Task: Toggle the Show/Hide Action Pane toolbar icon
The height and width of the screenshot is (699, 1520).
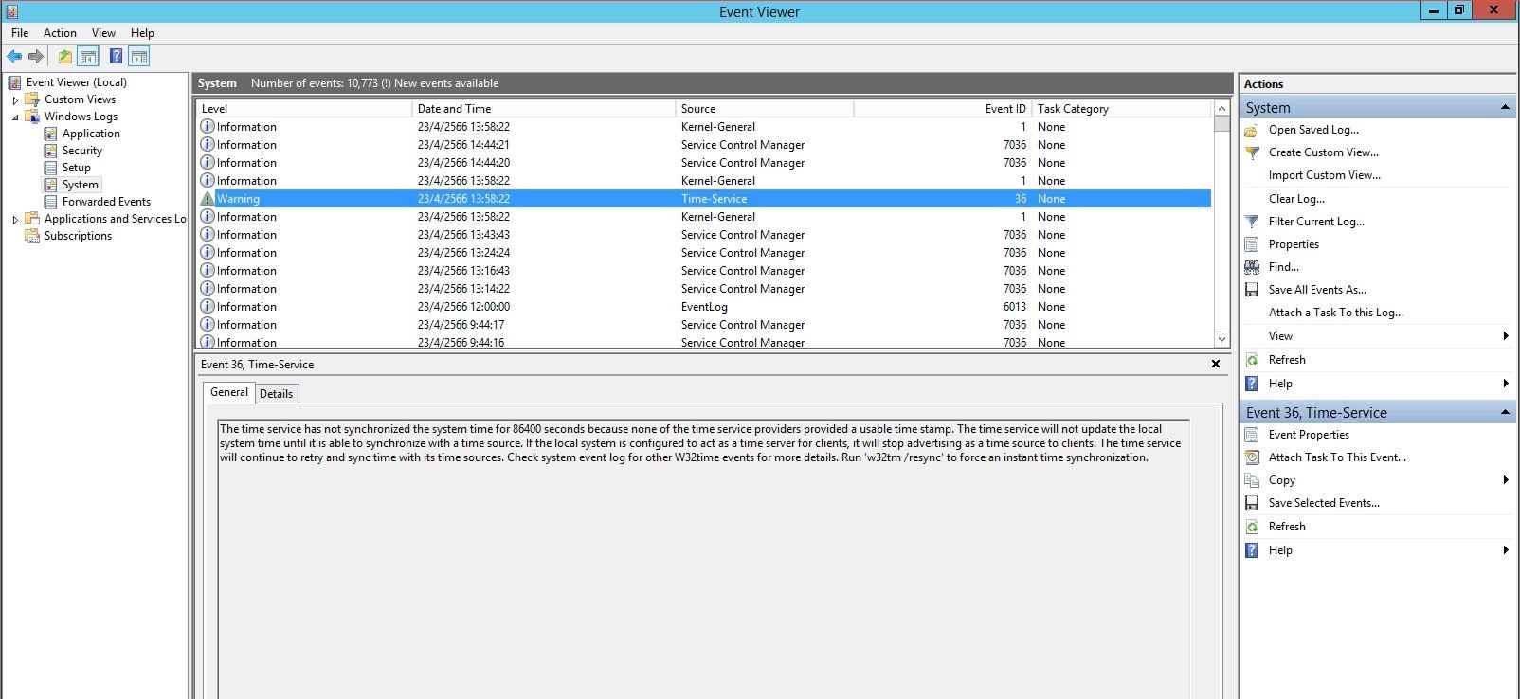Action: point(139,57)
